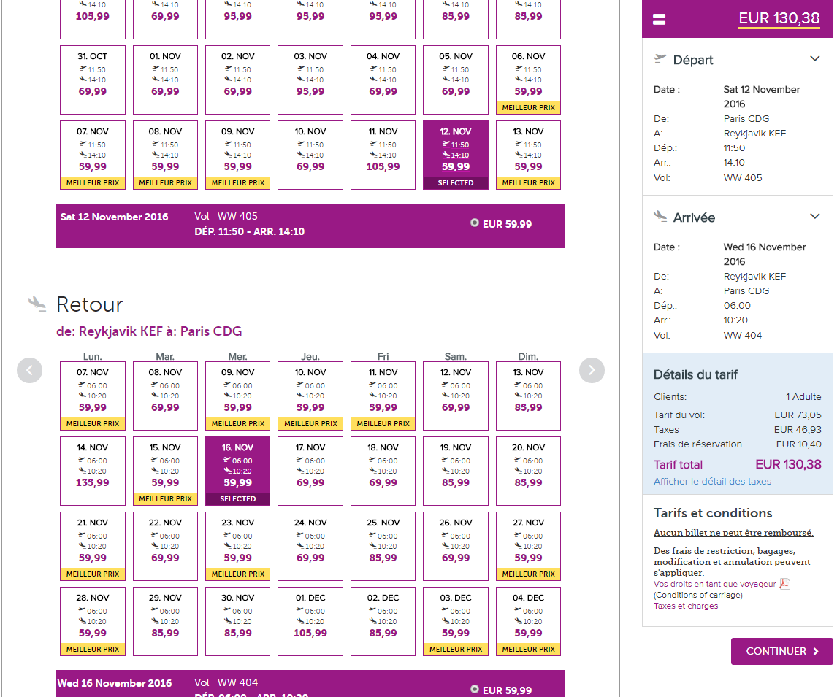Open the Taxes et charges link
This screenshot has height=697, width=837.
point(686,606)
